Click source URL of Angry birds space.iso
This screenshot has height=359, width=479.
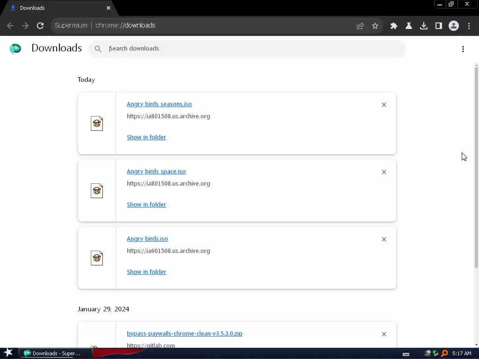click(168, 183)
